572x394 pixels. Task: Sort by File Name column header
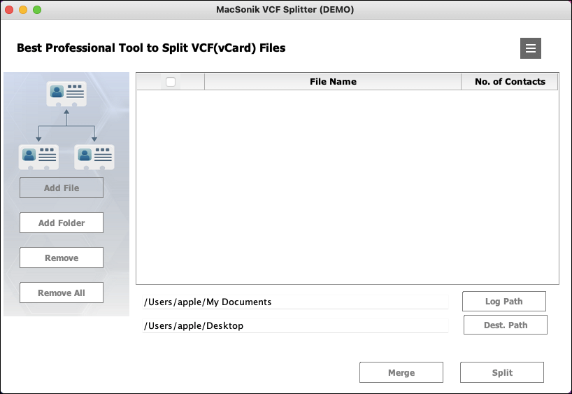[x=333, y=81]
